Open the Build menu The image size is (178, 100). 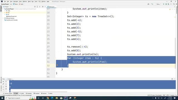coord(29,1)
